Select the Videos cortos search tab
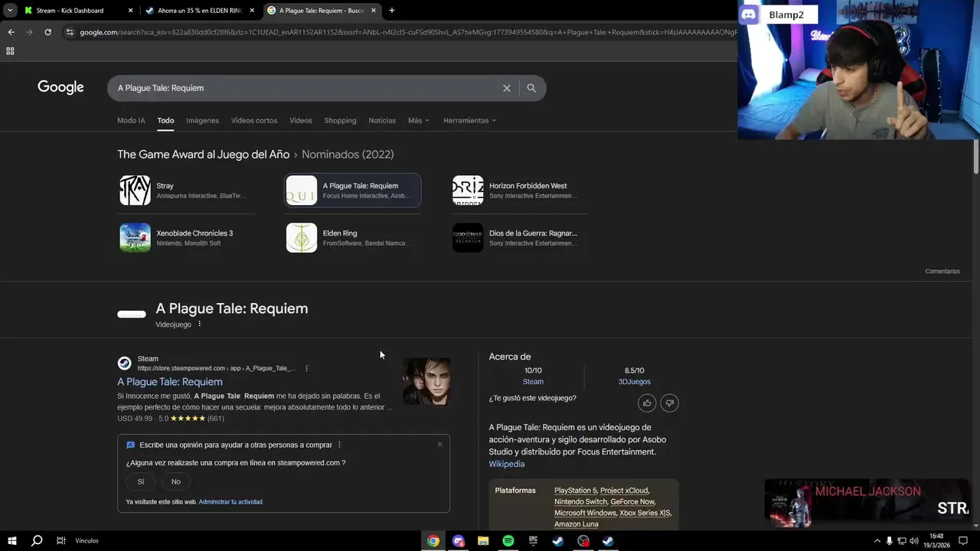Screen dimensions: 980x551 (x=254, y=120)
